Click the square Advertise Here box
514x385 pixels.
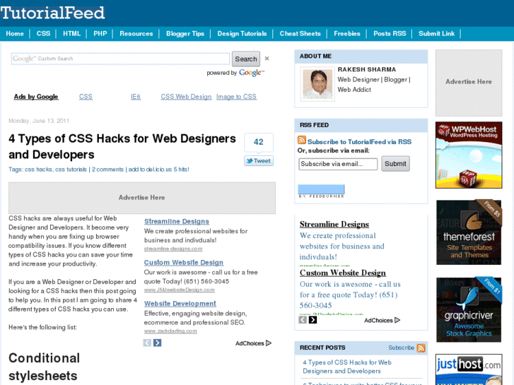[x=469, y=83]
